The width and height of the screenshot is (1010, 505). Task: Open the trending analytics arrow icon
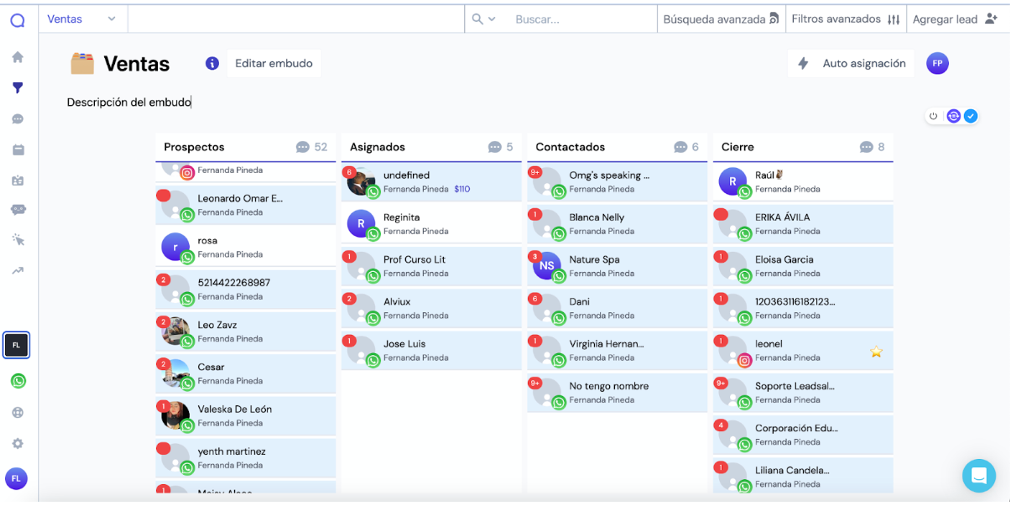tap(18, 271)
